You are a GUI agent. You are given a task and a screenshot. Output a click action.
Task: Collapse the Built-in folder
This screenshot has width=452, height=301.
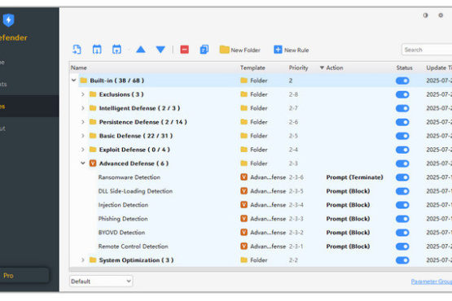point(74,81)
